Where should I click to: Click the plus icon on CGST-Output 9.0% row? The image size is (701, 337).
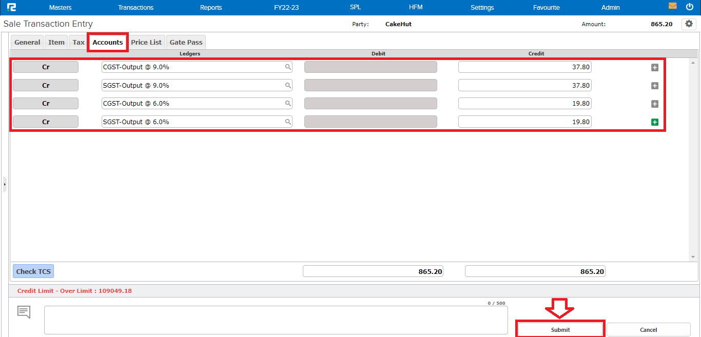[654, 67]
